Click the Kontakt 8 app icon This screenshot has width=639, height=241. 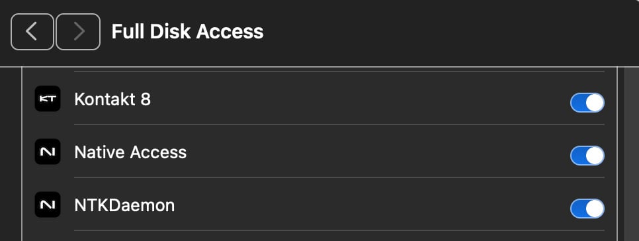[x=48, y=99]
